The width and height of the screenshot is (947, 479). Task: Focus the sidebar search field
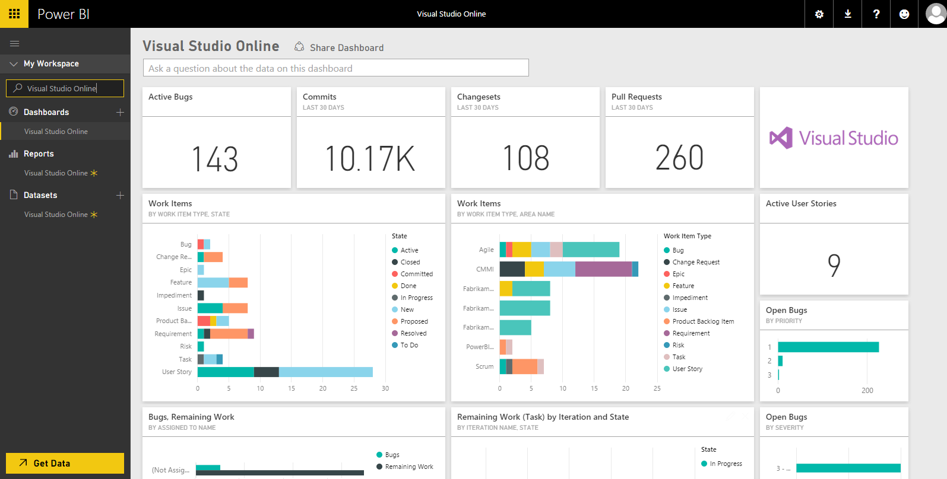coord(65,88)
